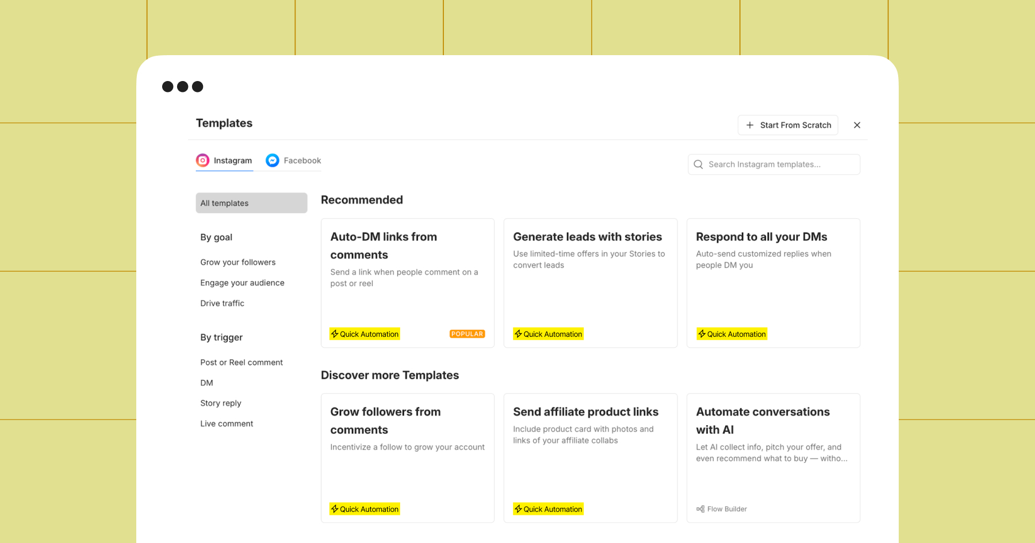Open the Respond to all your DMs template

773,283
